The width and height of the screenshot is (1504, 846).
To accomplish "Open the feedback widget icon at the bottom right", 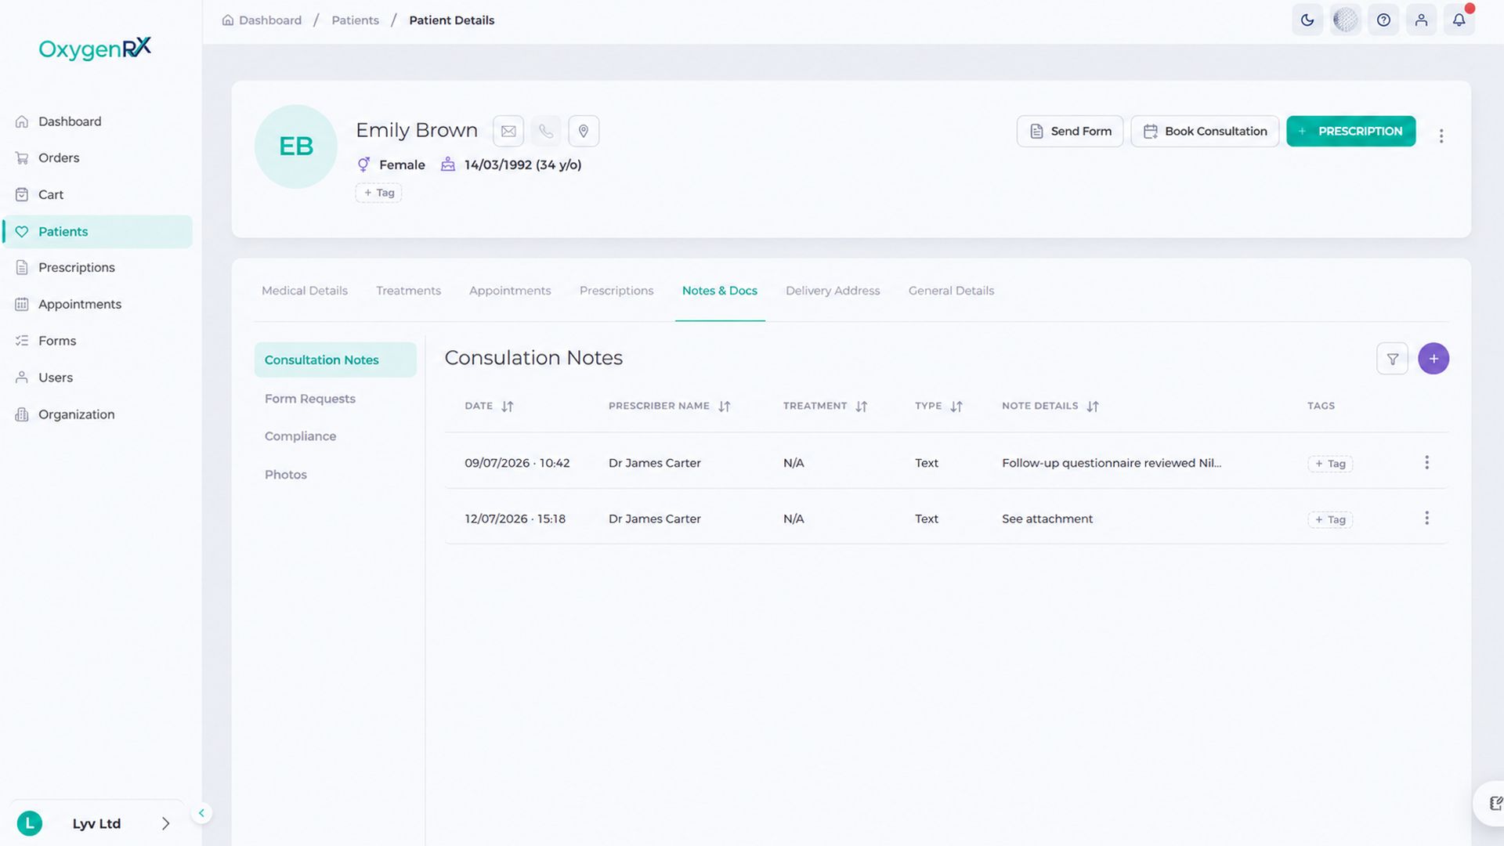I will pyautogui.click(x=1495, y=803).
